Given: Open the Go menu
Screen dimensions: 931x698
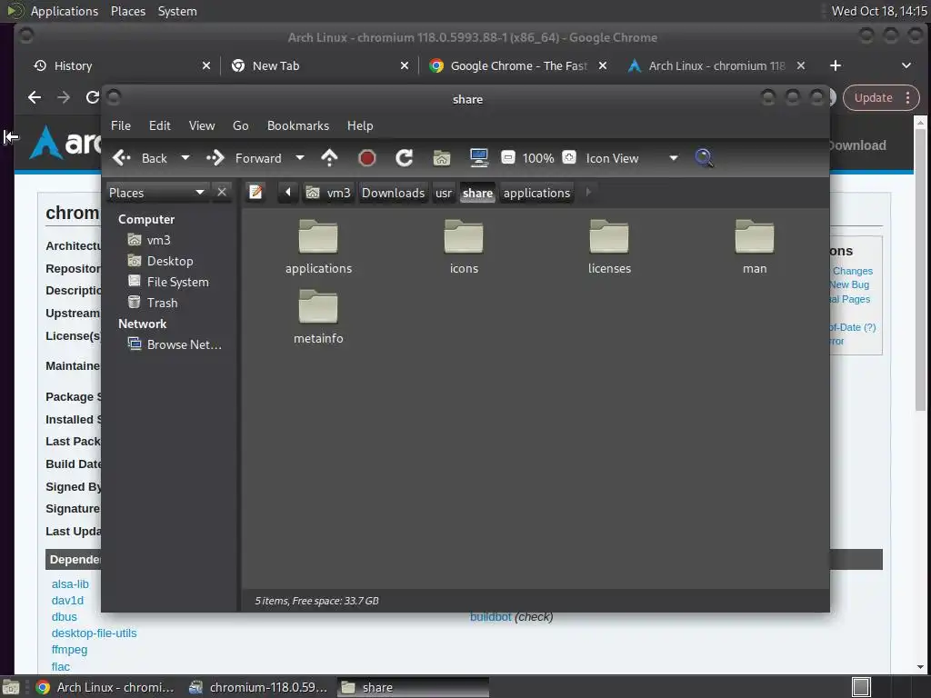Looking at the screenshot, I should point(240,125).
